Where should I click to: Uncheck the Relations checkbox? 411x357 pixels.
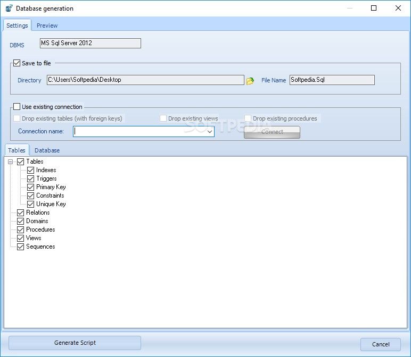click(20, 212)
